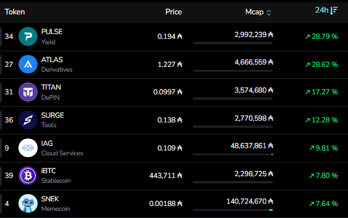The image size is (348, 218).
Task: Open the PULSE token logo
Action: [x=28, y=36]
